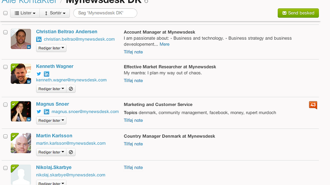Click Martin Karlsson's profile photo
The height and width of the screenshot is (185, 330).
click(21, 143)
